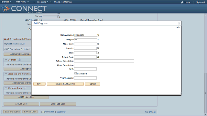Open the Main Menu dropdown

[x=22, y=2]
